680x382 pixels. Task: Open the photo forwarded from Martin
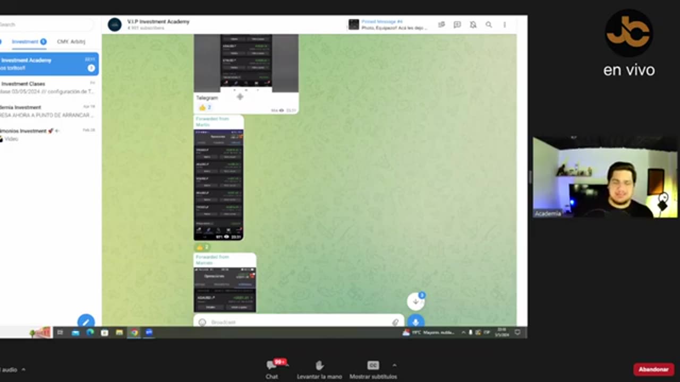218,185
